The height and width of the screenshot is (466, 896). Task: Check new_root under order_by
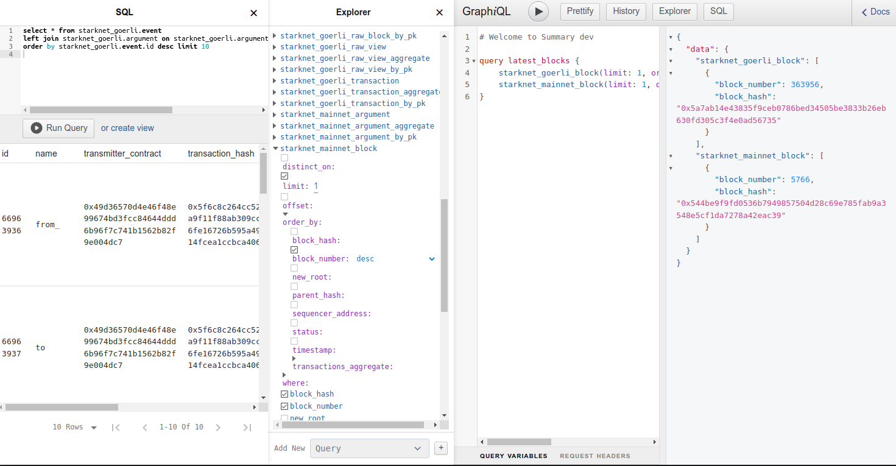click(x=294, y=268)
